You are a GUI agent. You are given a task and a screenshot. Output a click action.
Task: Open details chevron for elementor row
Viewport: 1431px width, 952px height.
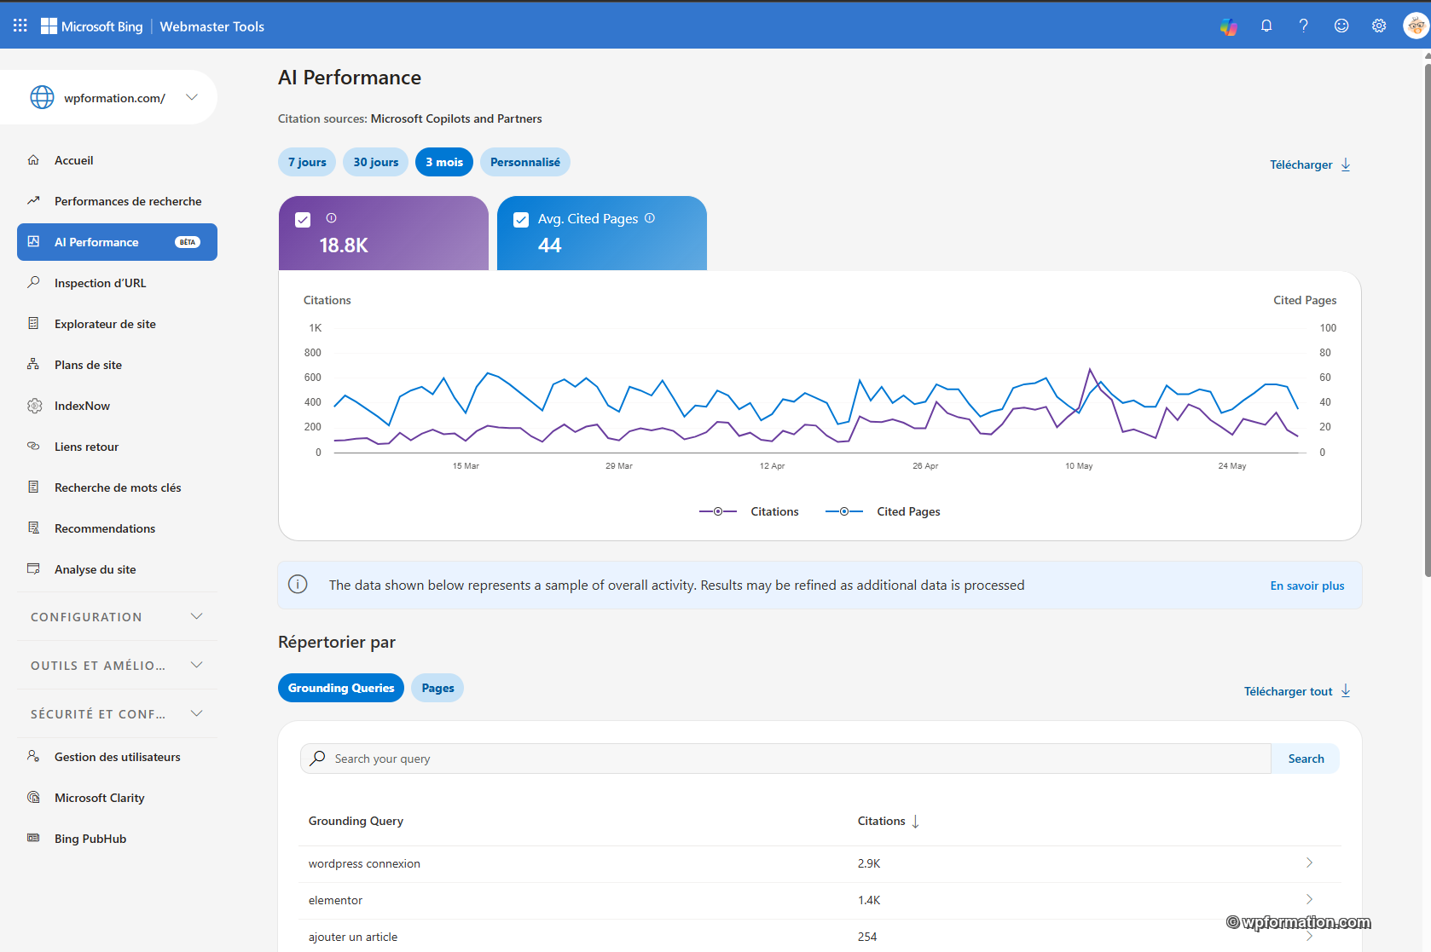(x=1309, y=899)
